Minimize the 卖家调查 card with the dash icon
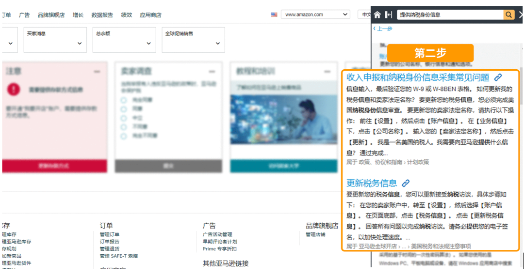Screen dimensions: 524x277 click(212, 72)
